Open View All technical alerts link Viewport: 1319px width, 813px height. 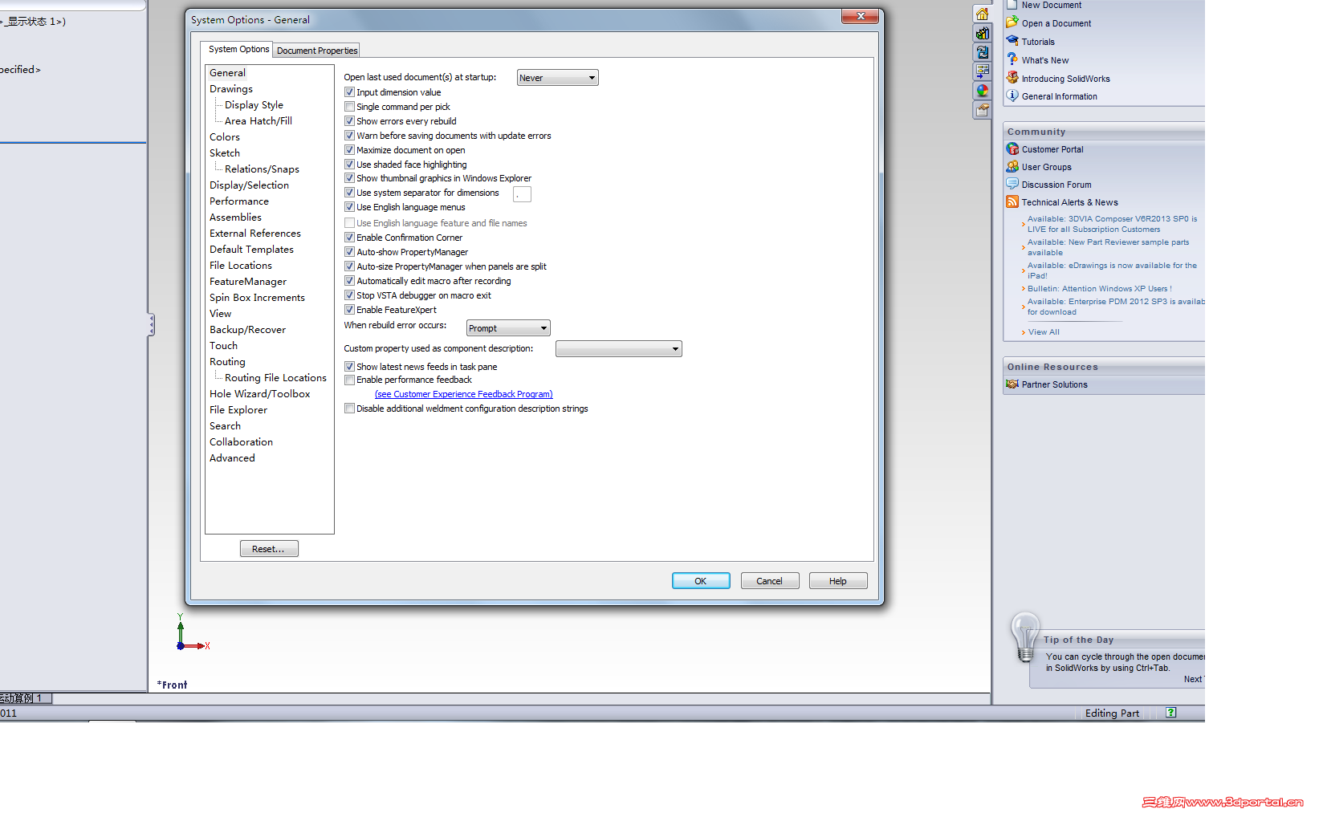[x=1044, y=332]
